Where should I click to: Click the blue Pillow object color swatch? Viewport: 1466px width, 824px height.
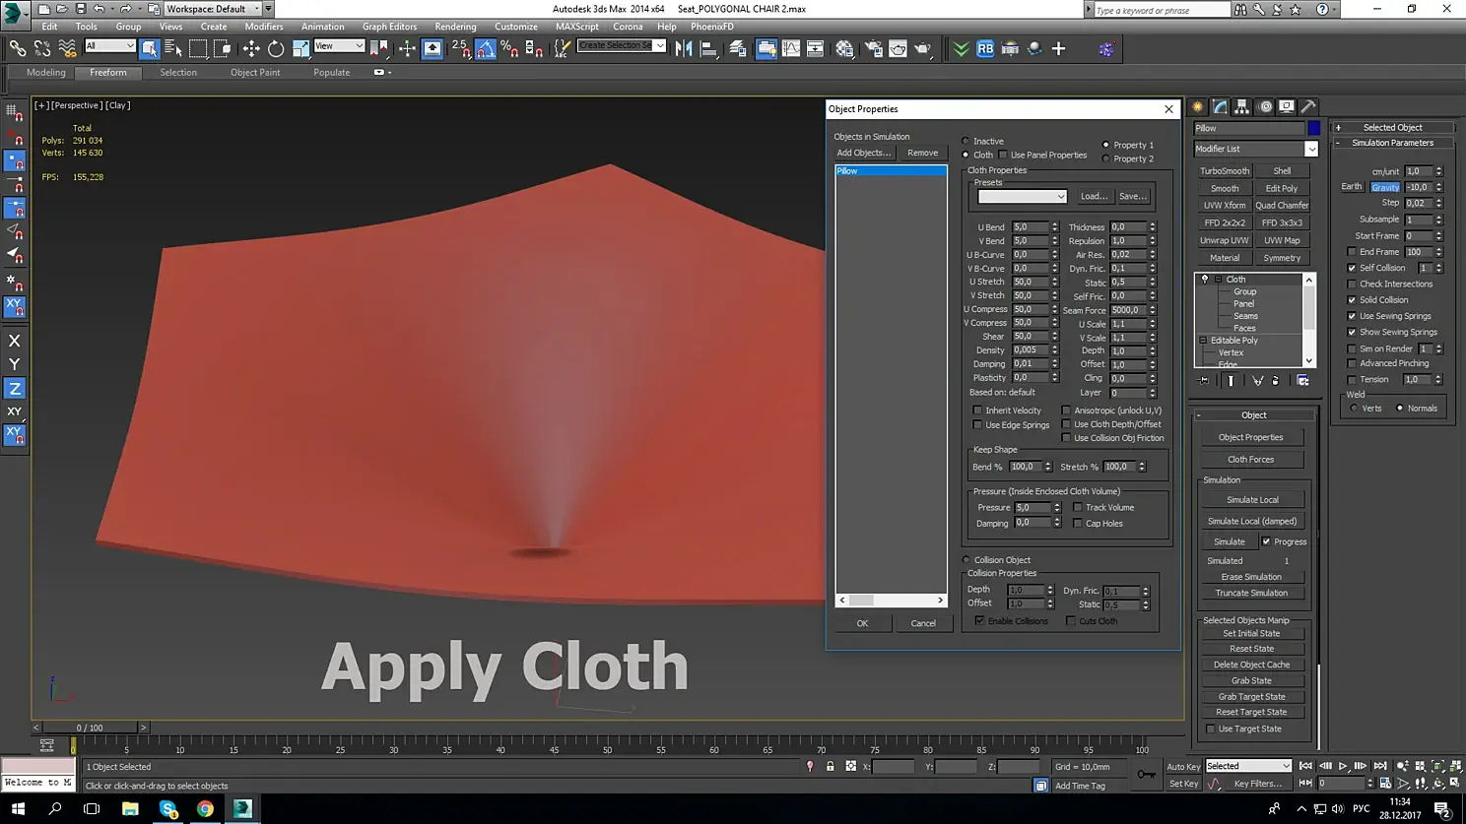(x=1314, y=128)
